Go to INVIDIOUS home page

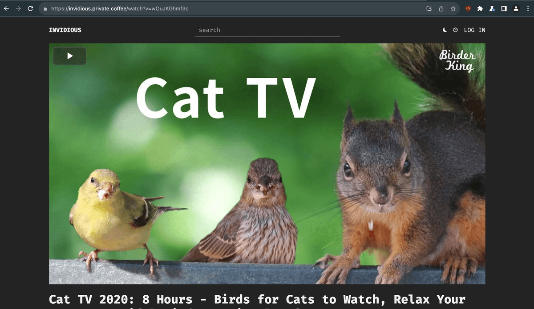pos(65,30)
